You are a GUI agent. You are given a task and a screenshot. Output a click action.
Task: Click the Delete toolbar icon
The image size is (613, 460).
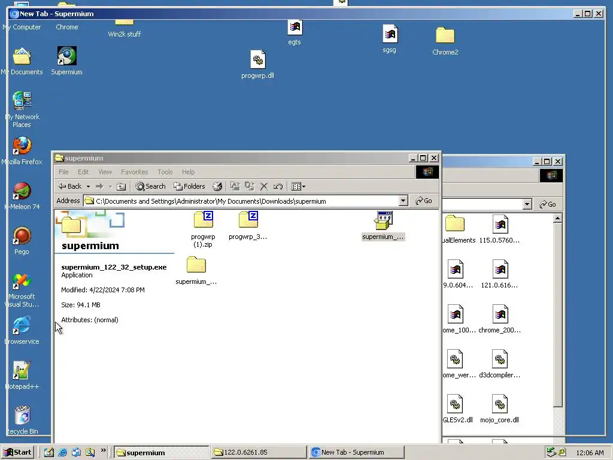[264, 187]
